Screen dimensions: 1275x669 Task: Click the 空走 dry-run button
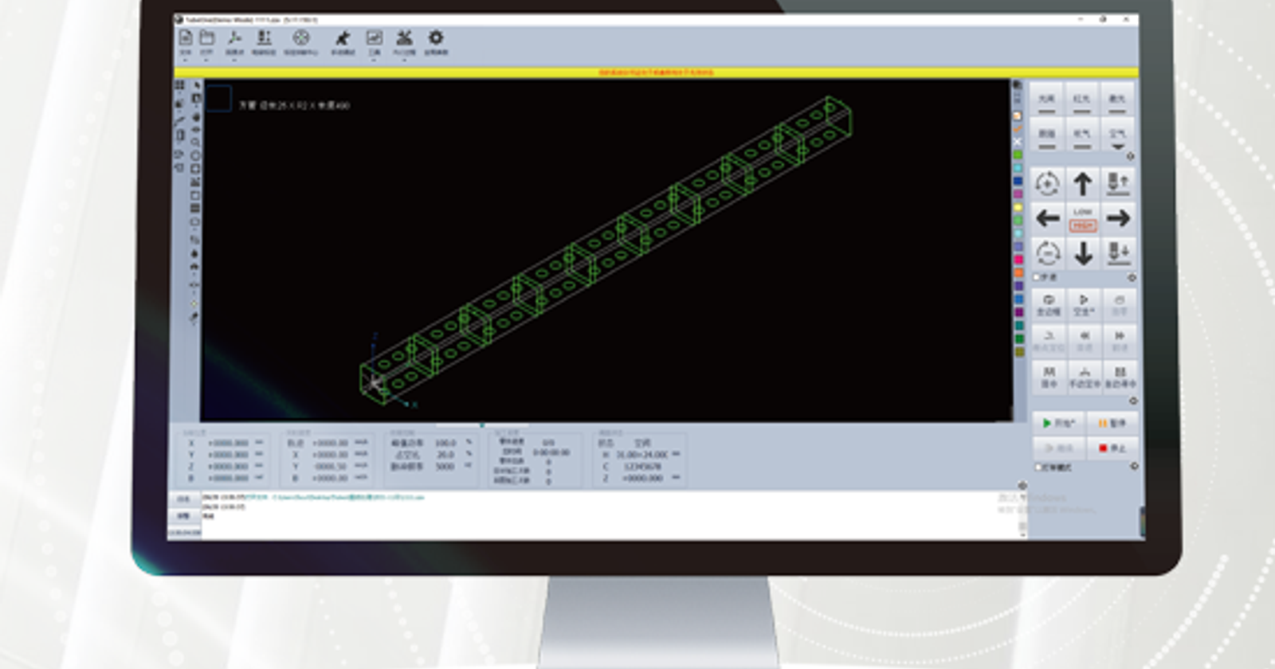1083,305
